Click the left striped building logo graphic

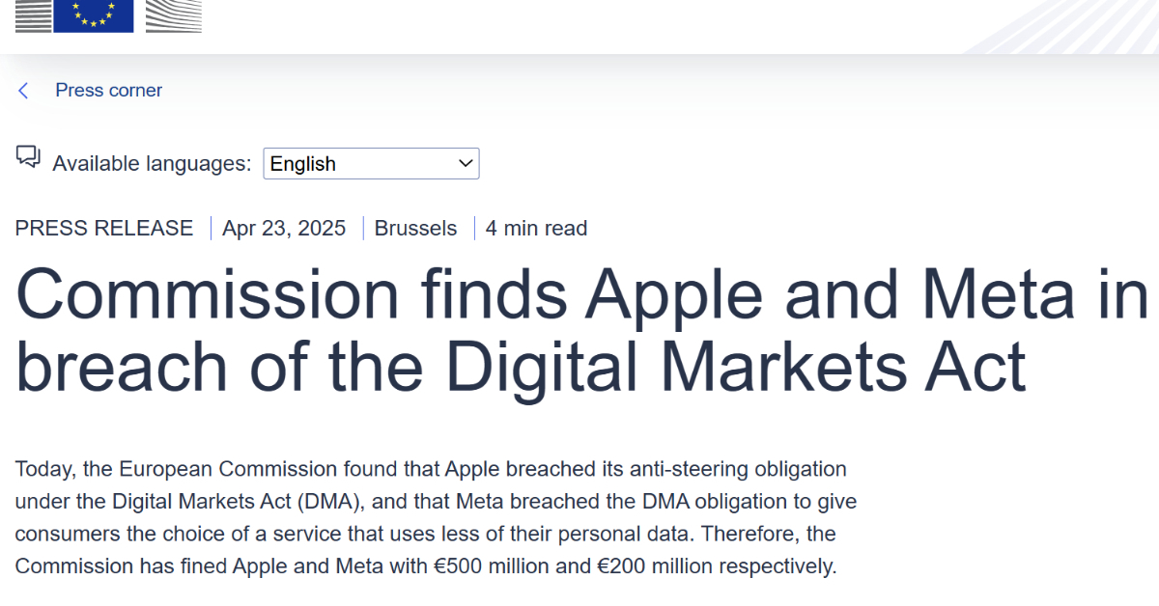[x=33, y=16]
